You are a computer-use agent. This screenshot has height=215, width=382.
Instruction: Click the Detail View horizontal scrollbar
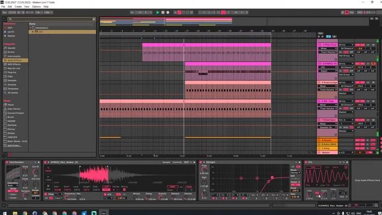tap(139, 205)
